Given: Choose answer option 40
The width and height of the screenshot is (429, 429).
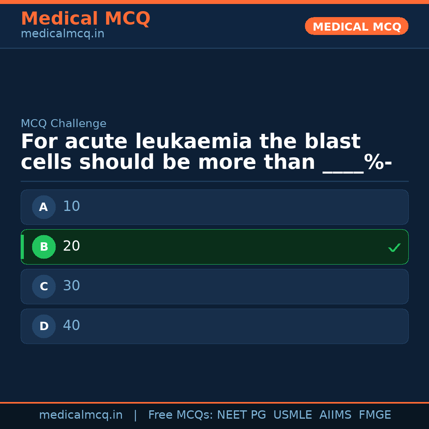Looking at the screenshot, I should [214, 326].
